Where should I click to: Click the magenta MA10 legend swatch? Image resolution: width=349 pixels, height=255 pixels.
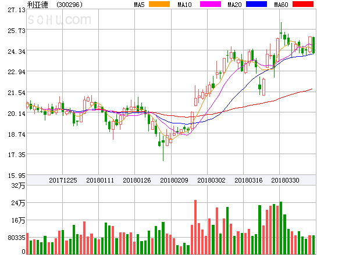click(x=211, y=4)
